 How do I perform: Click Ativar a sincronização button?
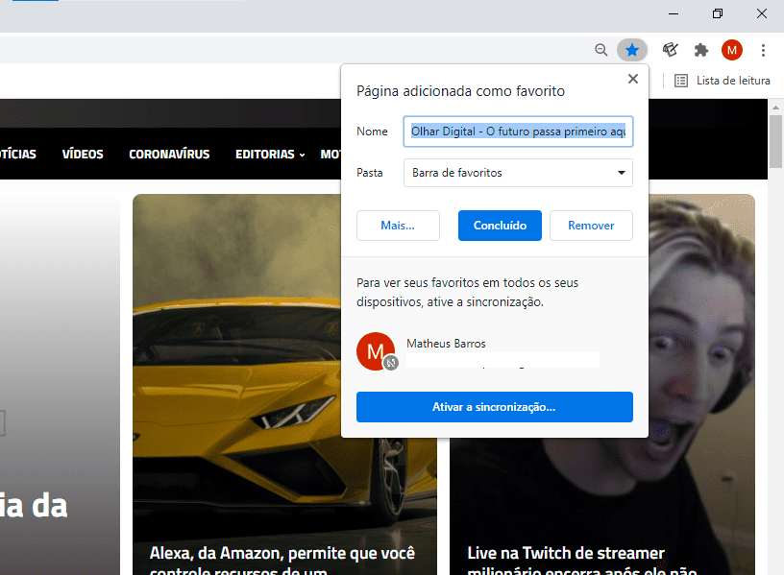click(495, 407)
